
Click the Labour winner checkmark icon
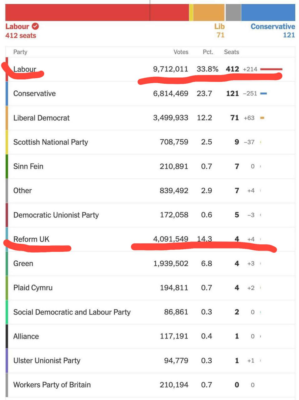(36, 26)
